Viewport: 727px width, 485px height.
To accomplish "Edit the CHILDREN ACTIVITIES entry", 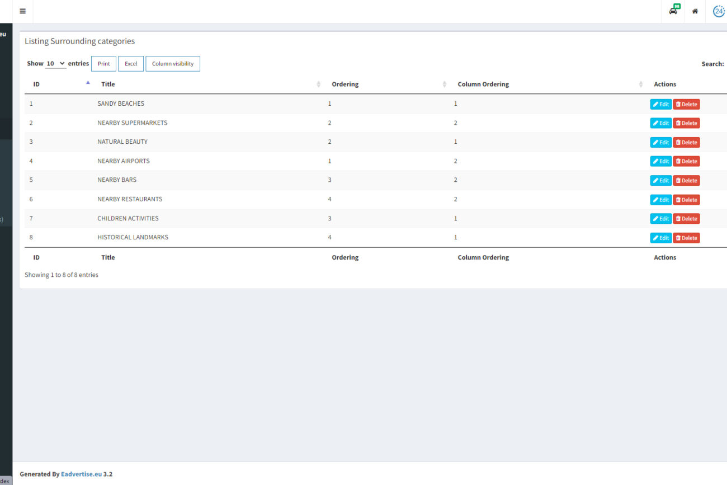I will pos(660,219).
